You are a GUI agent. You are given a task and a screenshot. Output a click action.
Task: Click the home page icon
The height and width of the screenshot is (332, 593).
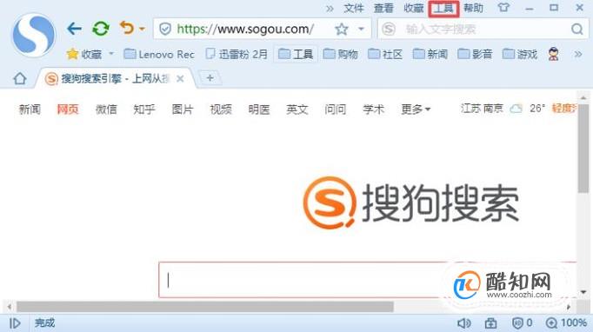pos(20,78)
